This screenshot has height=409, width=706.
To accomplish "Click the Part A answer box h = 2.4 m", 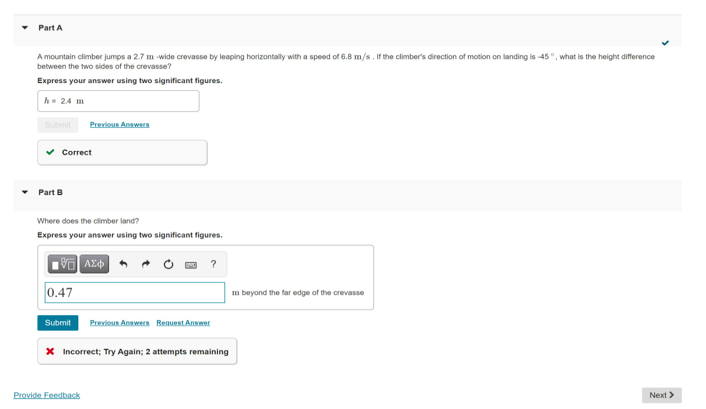I will (118, 101).
